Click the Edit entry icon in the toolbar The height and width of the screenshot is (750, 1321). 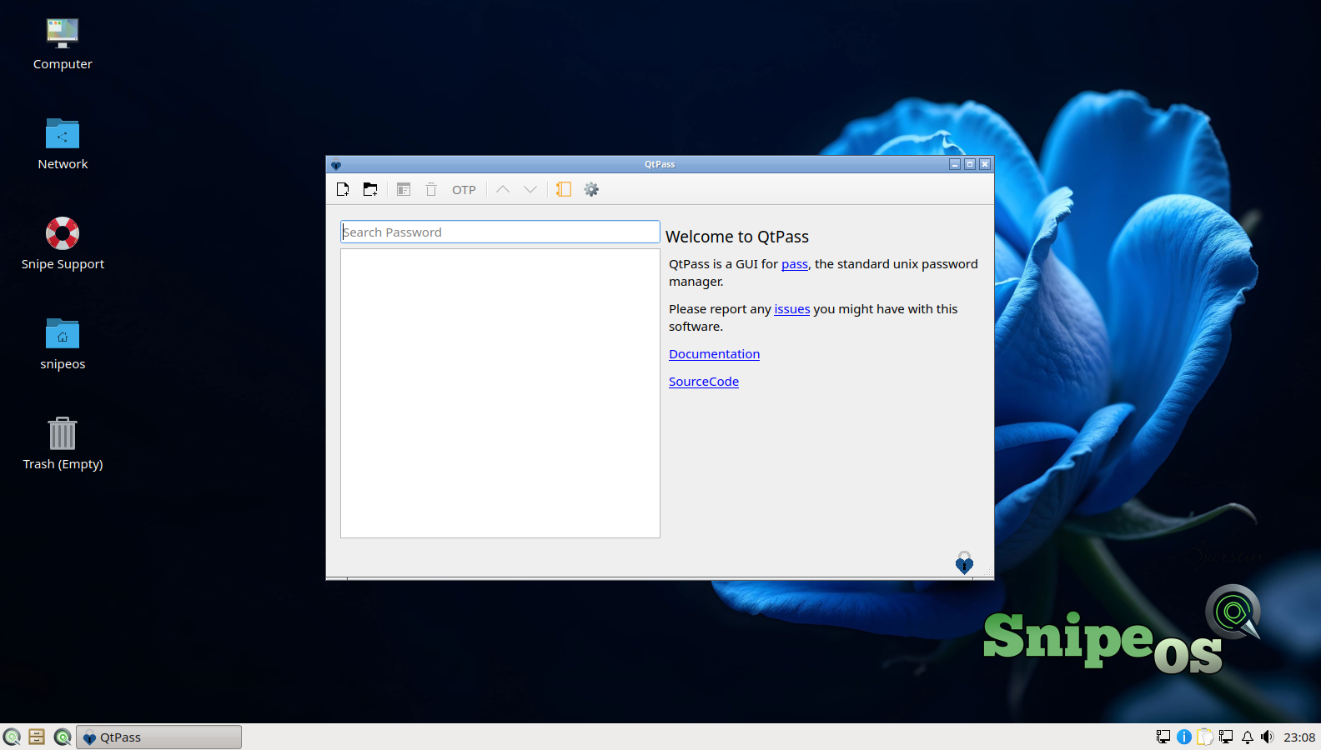pyautogui.click(x=404, y=190)
